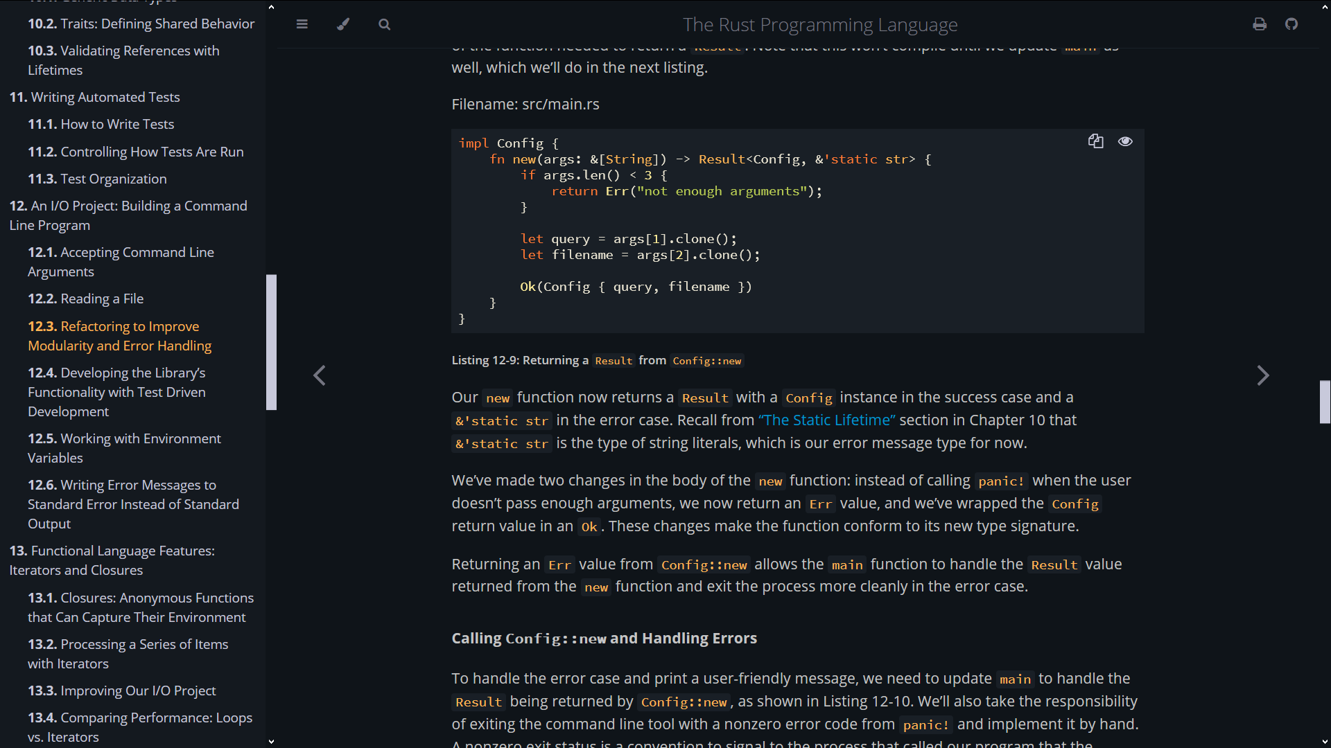1331x748 pixels.
Task: Open the GitHub repository
Action: pos(1291,24)
